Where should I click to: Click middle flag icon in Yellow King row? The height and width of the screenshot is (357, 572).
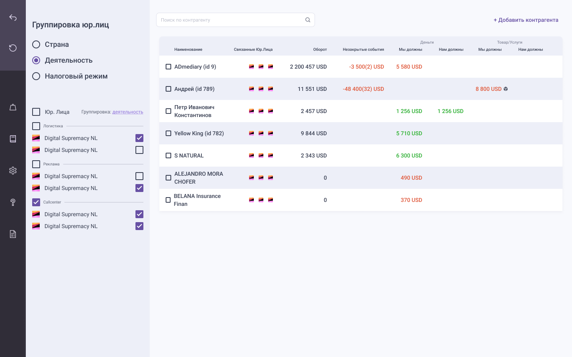coord(261,133)
